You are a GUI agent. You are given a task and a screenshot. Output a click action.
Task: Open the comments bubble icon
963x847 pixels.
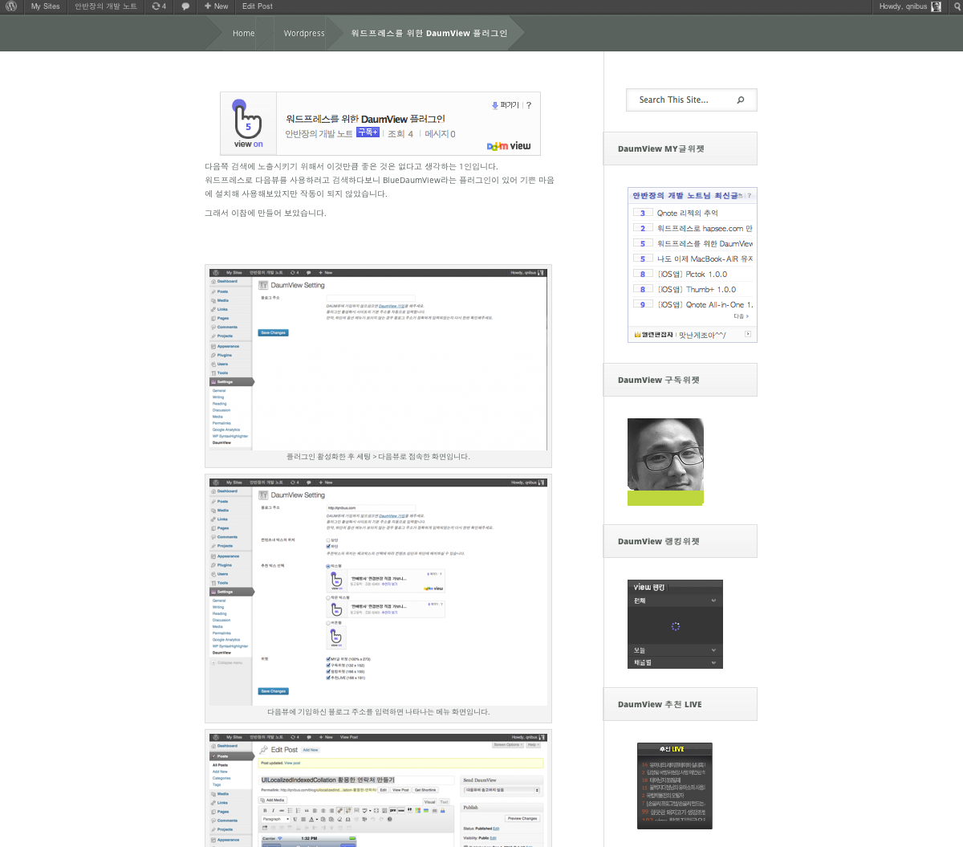click(x=185, y=6)
